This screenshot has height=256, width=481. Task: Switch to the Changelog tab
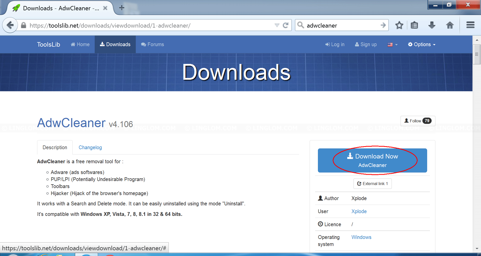pyautogui.click(x=90, y=147)
